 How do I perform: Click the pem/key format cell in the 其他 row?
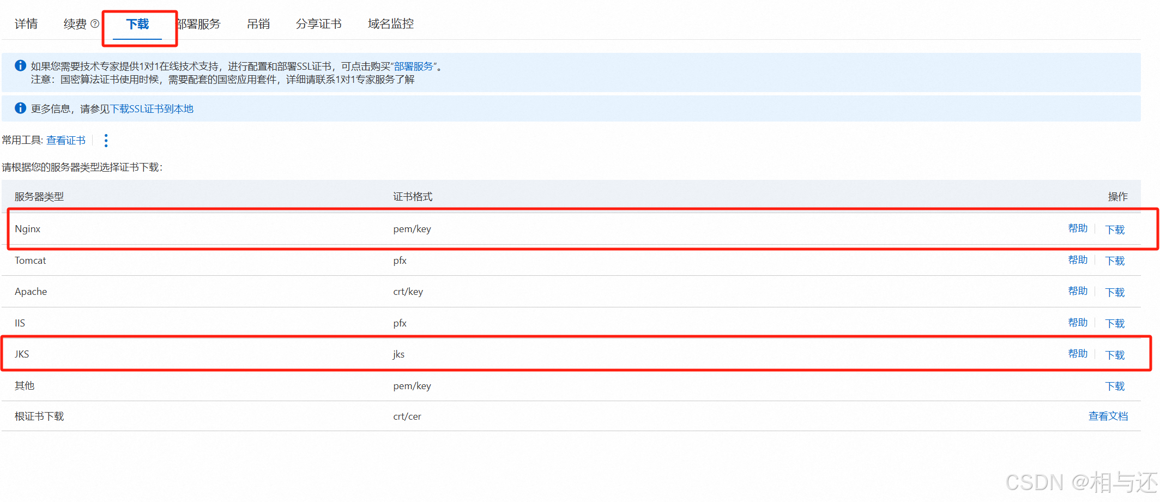pyautogui.click(x=412, y=386)
